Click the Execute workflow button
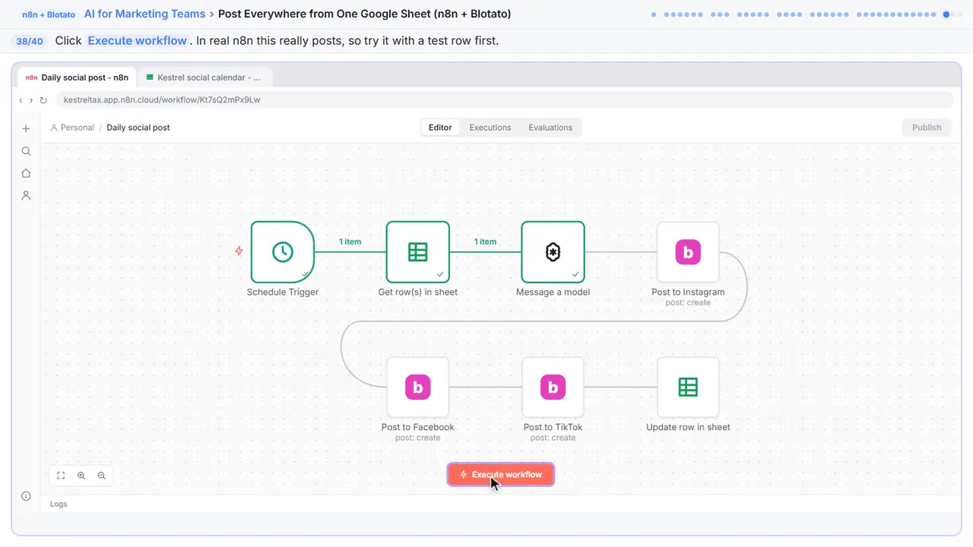The width and height of the screenshot is (973, 547). [x=500, y=475]
